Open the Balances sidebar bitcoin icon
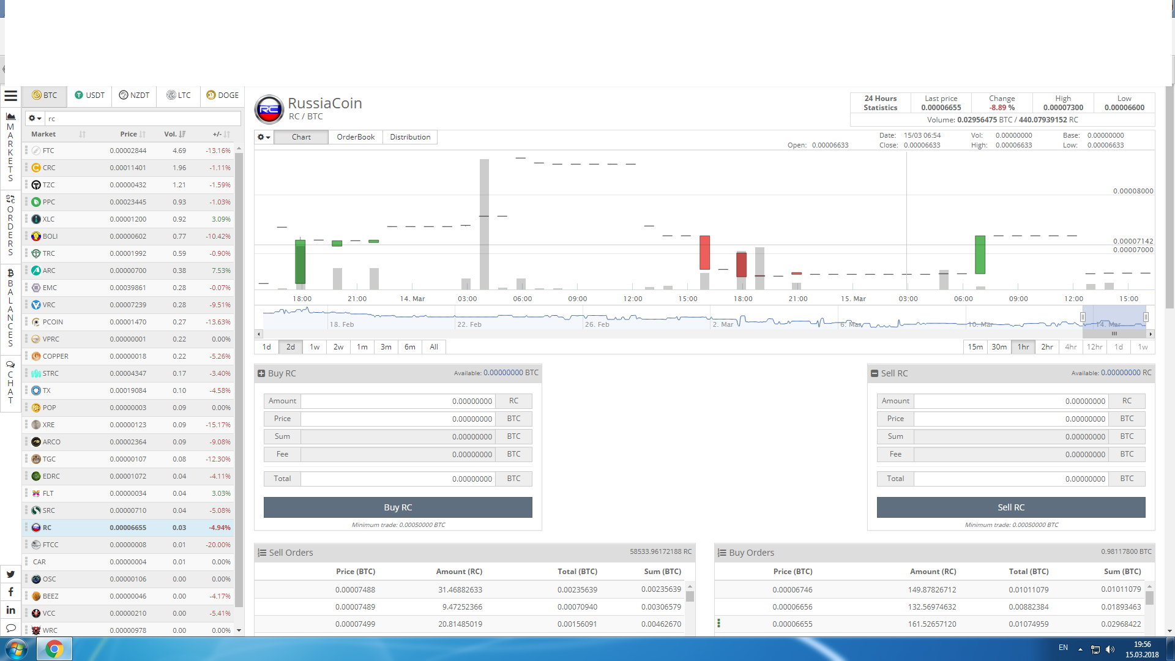Screen dimensions: 1175x661 (x=10, y=273)
